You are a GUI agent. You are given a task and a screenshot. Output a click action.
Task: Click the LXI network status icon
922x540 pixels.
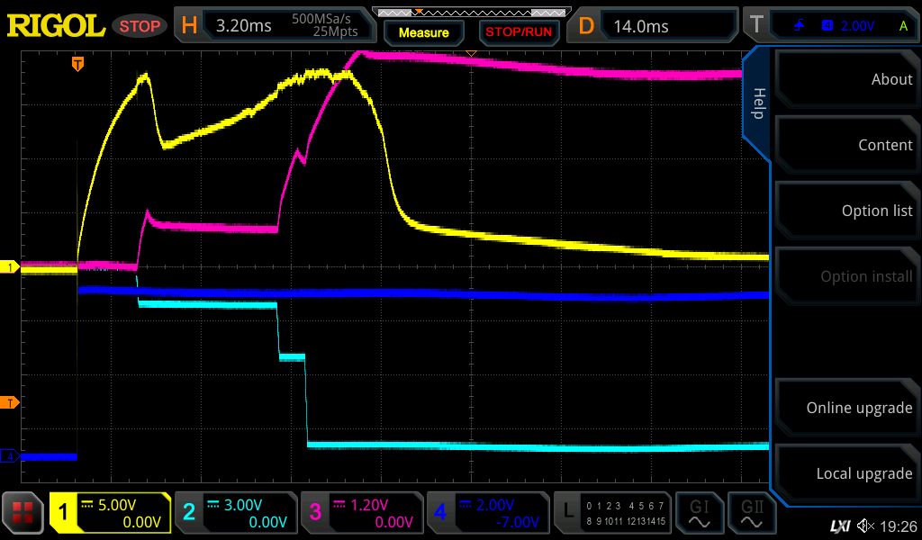[839, 525]
